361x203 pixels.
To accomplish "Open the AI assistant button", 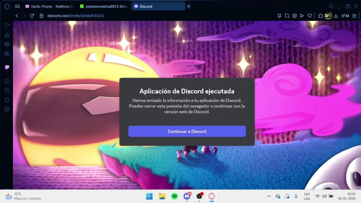I will [345, 16].
